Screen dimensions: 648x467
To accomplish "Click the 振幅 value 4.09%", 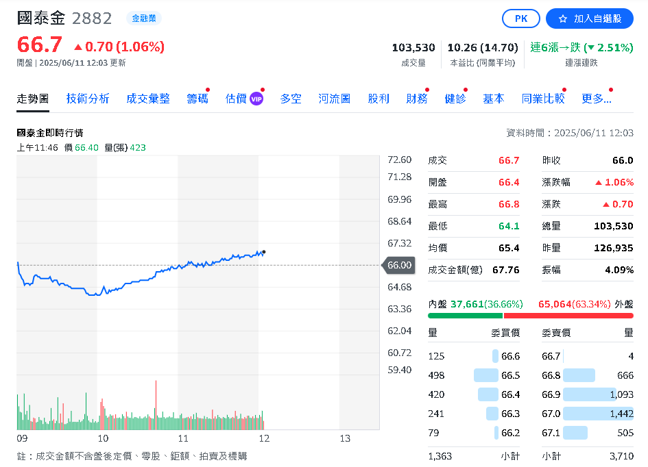I will [619, 270].
